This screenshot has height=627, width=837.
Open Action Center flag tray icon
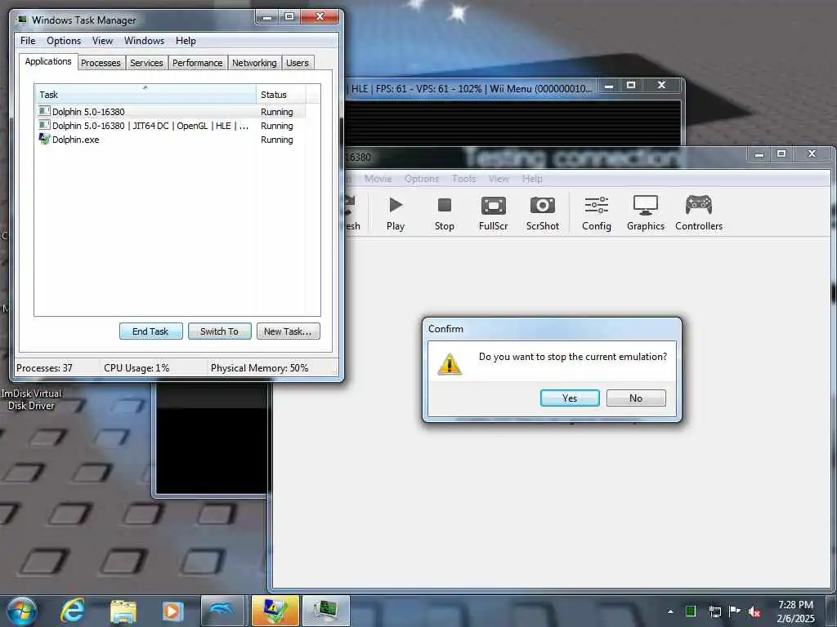pyautogui.click(x=735, y=611)
